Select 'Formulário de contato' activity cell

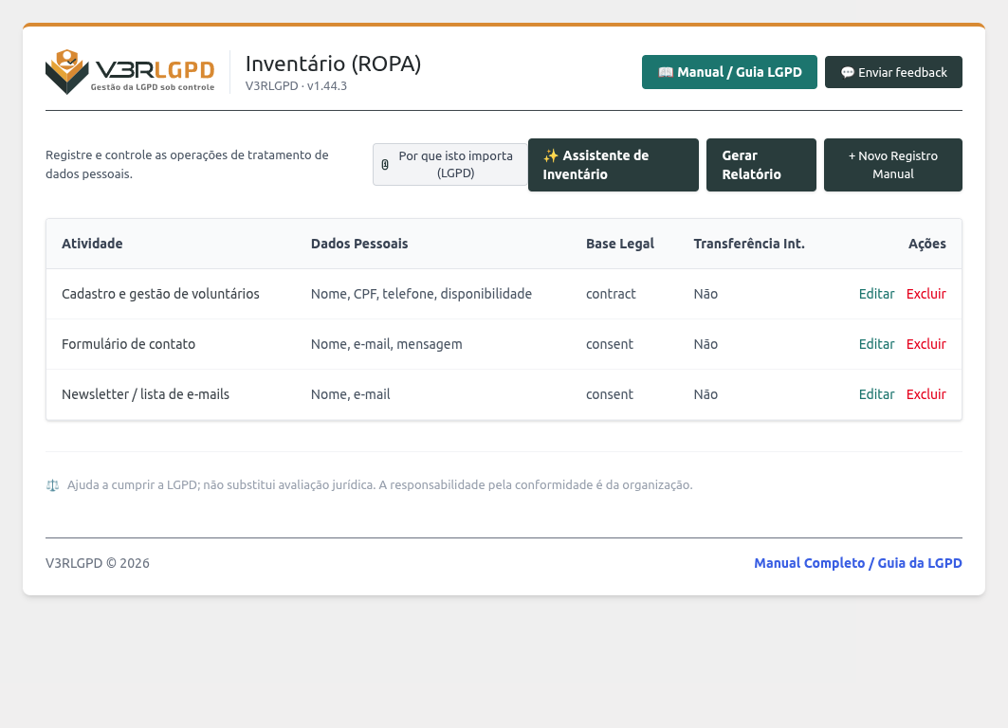click(x=129, y=344)
